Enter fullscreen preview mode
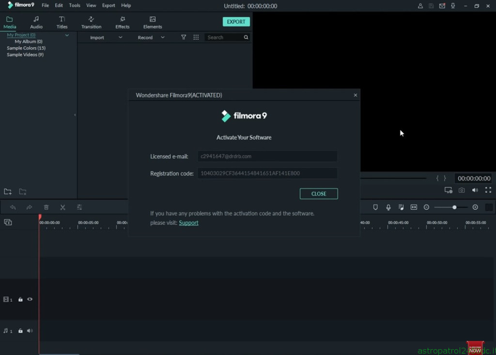Viewport: 496px width, 355px height. pyautogui.click(x=488, y=190)
